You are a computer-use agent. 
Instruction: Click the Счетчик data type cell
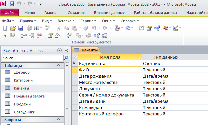pyautogui.click(x=166, y=63)
